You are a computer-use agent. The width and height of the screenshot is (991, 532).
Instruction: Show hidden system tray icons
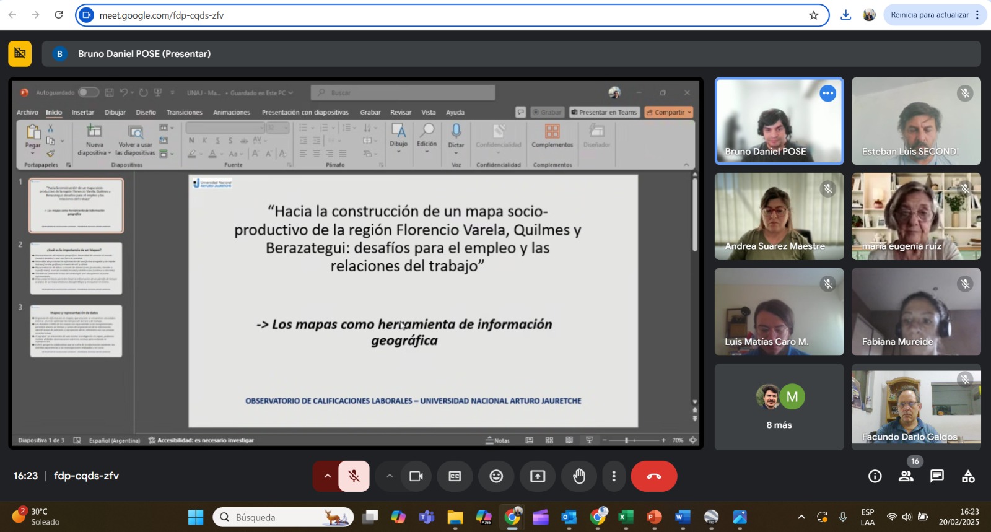click(801, 517)
